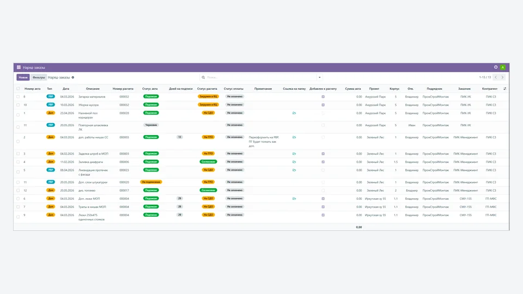Sort by Дата column header

[66, 89]
